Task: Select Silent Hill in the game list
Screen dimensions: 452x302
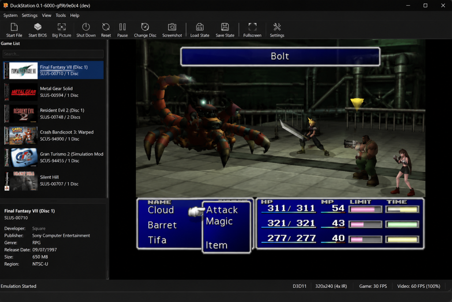Action: coord(53,181)
